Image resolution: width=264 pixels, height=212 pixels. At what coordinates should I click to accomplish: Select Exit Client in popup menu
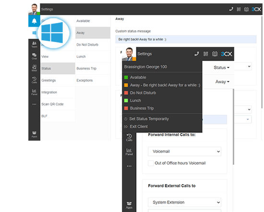click(139, 126)
